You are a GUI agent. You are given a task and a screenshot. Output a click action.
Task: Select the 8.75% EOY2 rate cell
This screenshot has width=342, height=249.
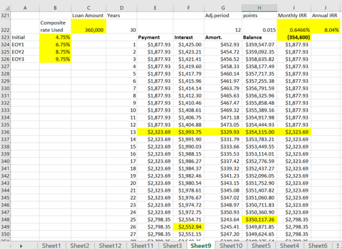tap(55, 52)
